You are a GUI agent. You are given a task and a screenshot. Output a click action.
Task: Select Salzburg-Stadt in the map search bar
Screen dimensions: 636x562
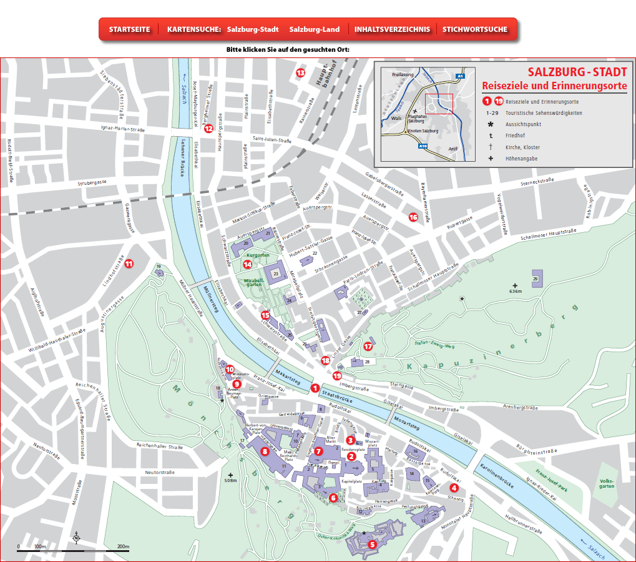253,29
